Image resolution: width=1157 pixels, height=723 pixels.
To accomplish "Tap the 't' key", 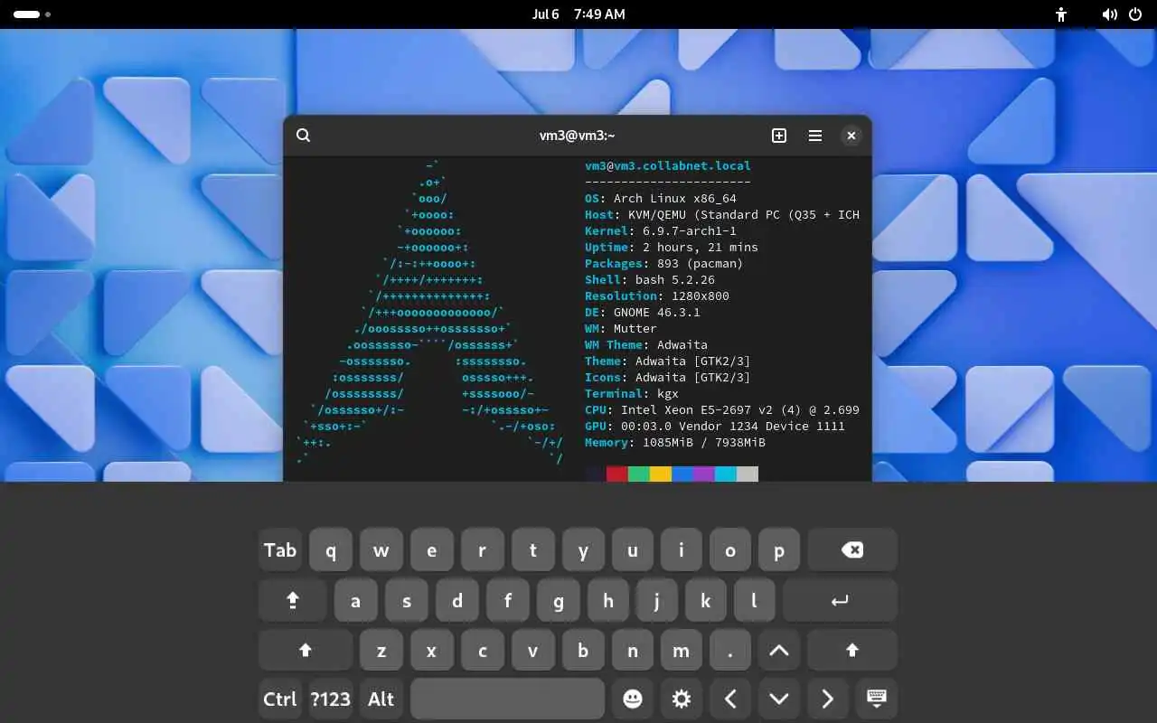I will (532, 549).
